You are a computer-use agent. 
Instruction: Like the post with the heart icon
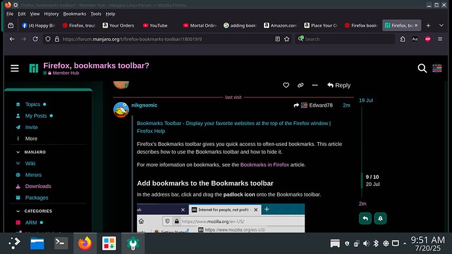point(286,85)
